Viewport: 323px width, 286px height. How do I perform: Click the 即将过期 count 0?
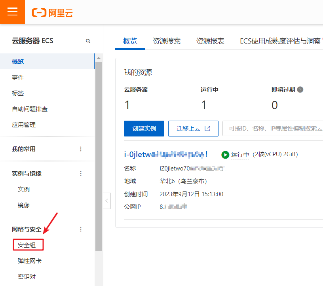[x=275, y=105]
